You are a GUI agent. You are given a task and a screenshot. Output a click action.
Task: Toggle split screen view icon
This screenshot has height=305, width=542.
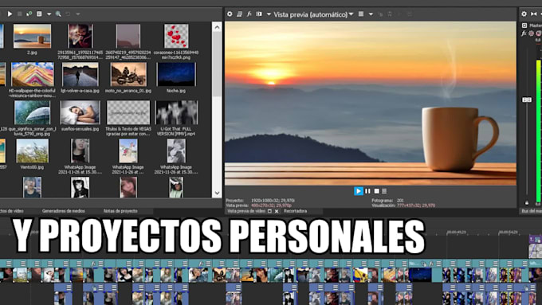point(258,14)
